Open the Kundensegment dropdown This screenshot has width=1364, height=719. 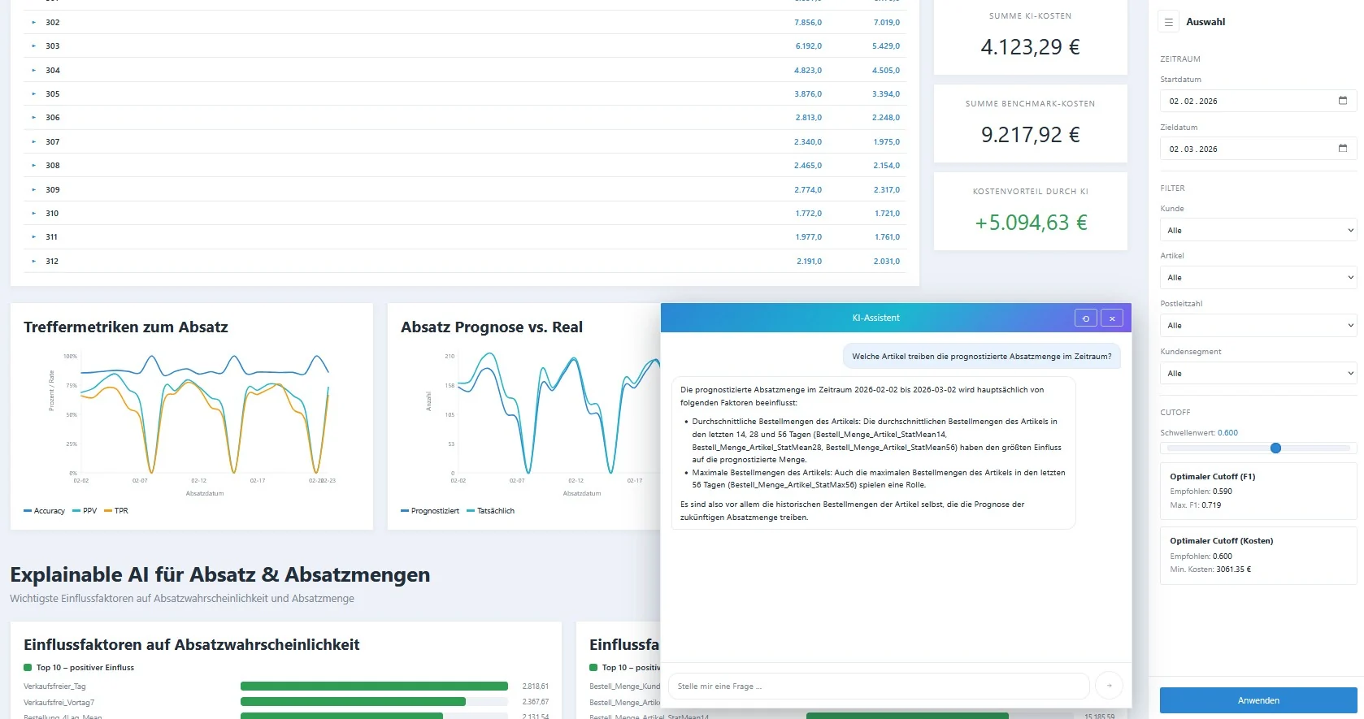[1258, 373]
